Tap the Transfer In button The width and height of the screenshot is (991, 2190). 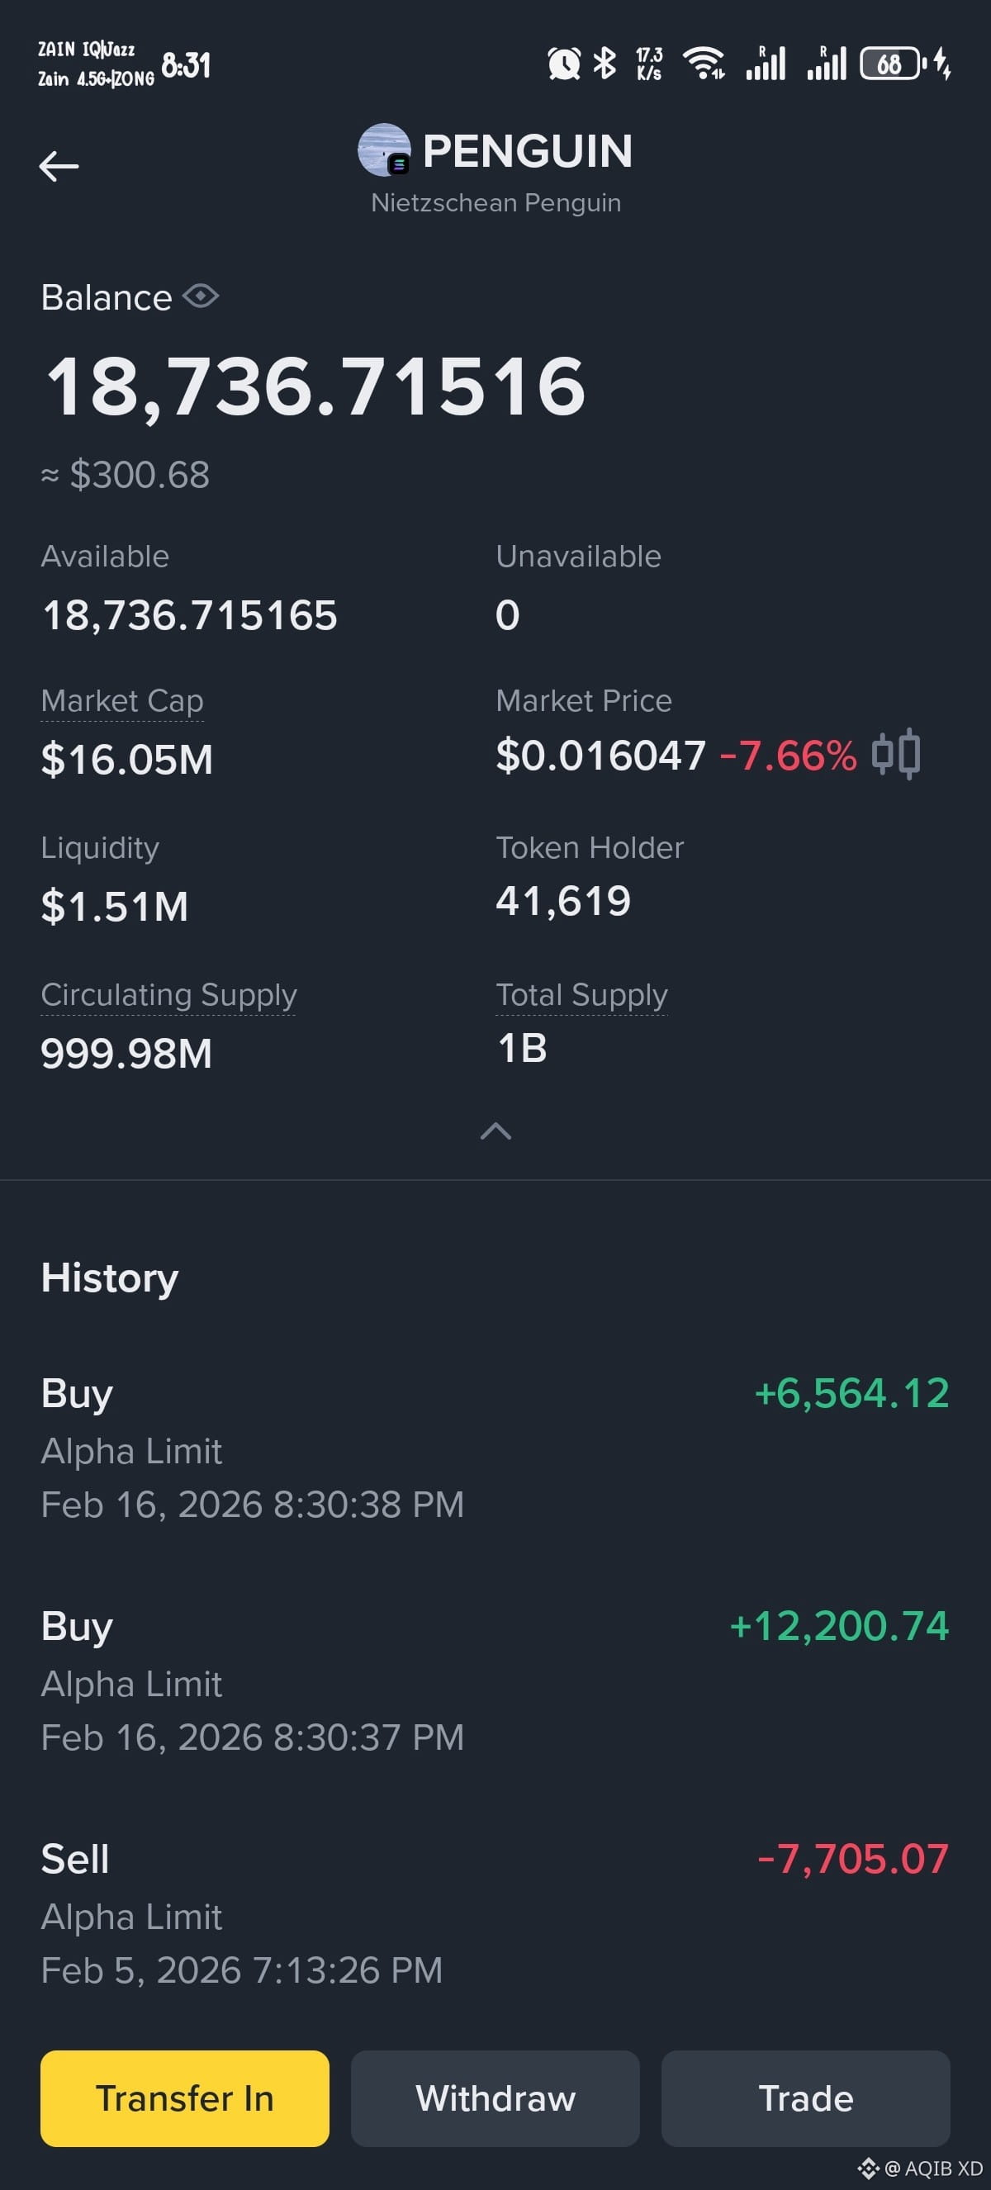tap(184, 2098)
